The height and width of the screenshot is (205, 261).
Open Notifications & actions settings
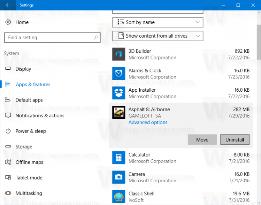pos(40,115)
